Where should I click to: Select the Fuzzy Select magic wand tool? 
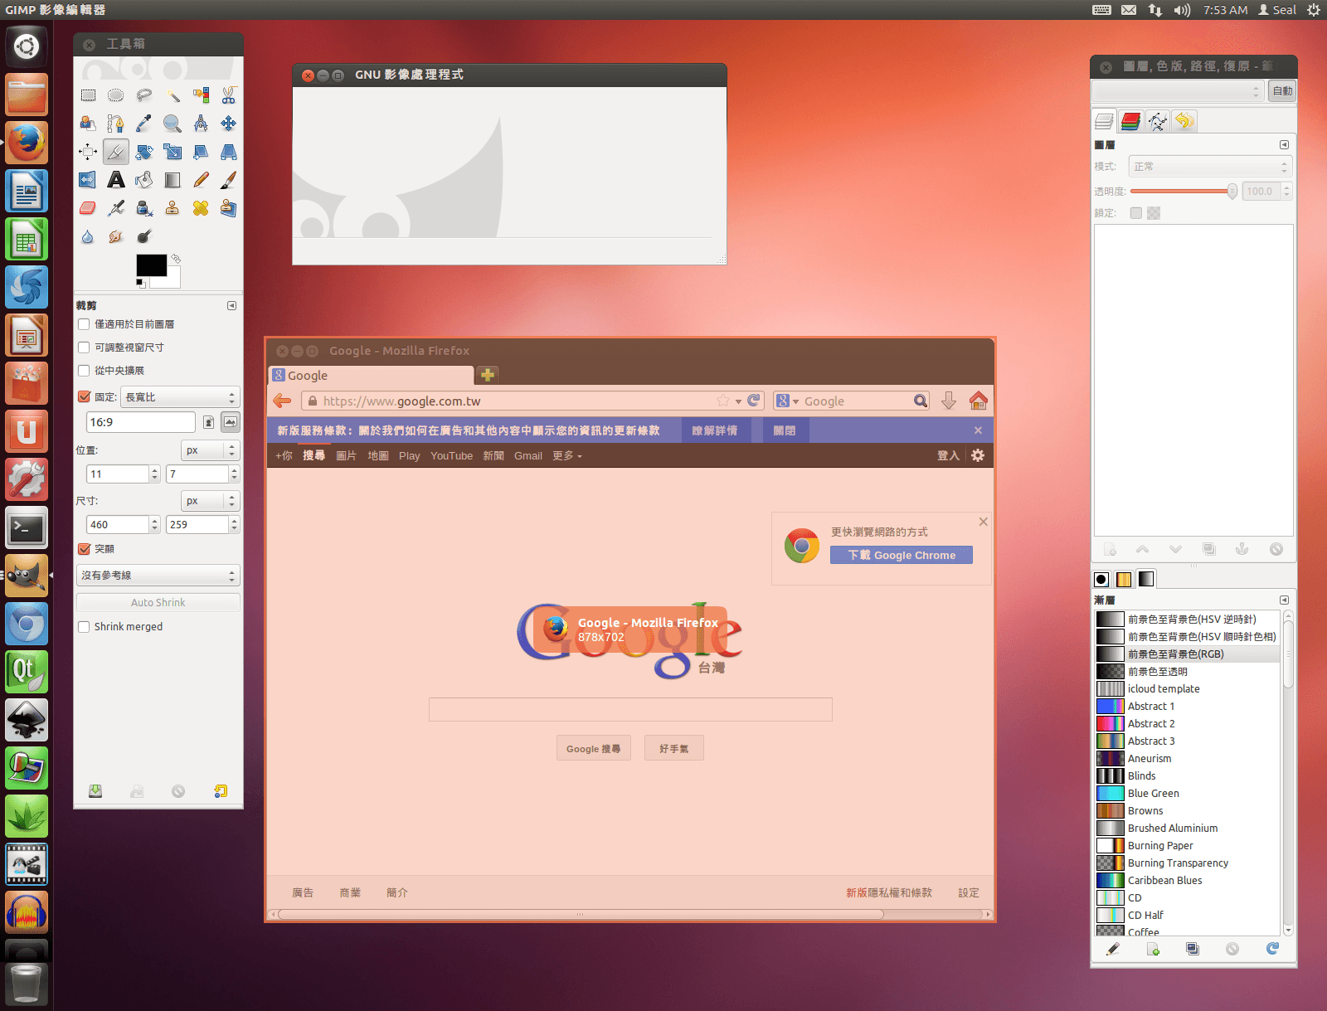pos(173,95)
